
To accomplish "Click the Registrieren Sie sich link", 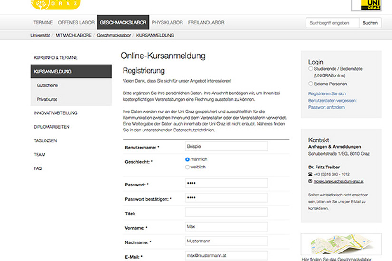I will pyautogui.click(x=327, y=93).
